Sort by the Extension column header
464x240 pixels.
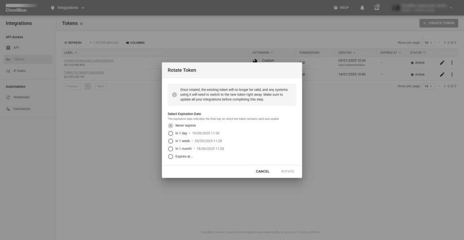(x=262, y=53)
